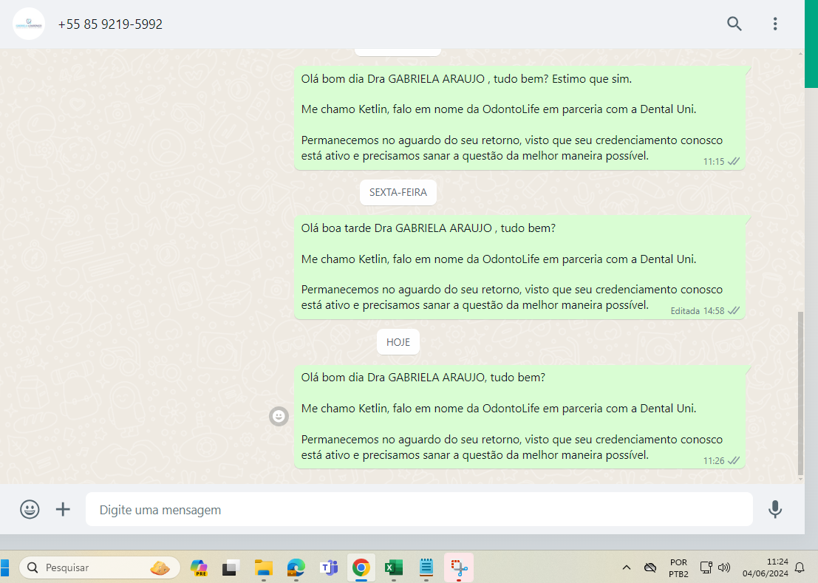
Task: Open the emoji picker
Action: [x=30, y=509]
